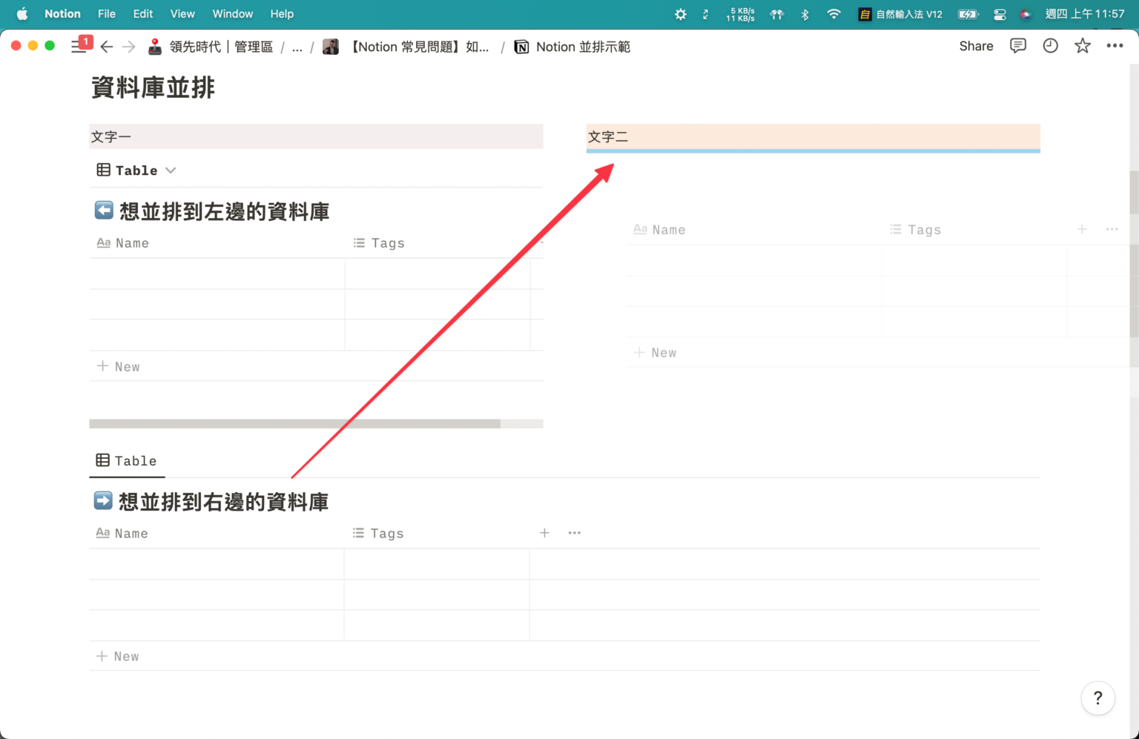Open right table options via its ellipsis
This screenshot has width=1139, height=739.
point(1112,229)
